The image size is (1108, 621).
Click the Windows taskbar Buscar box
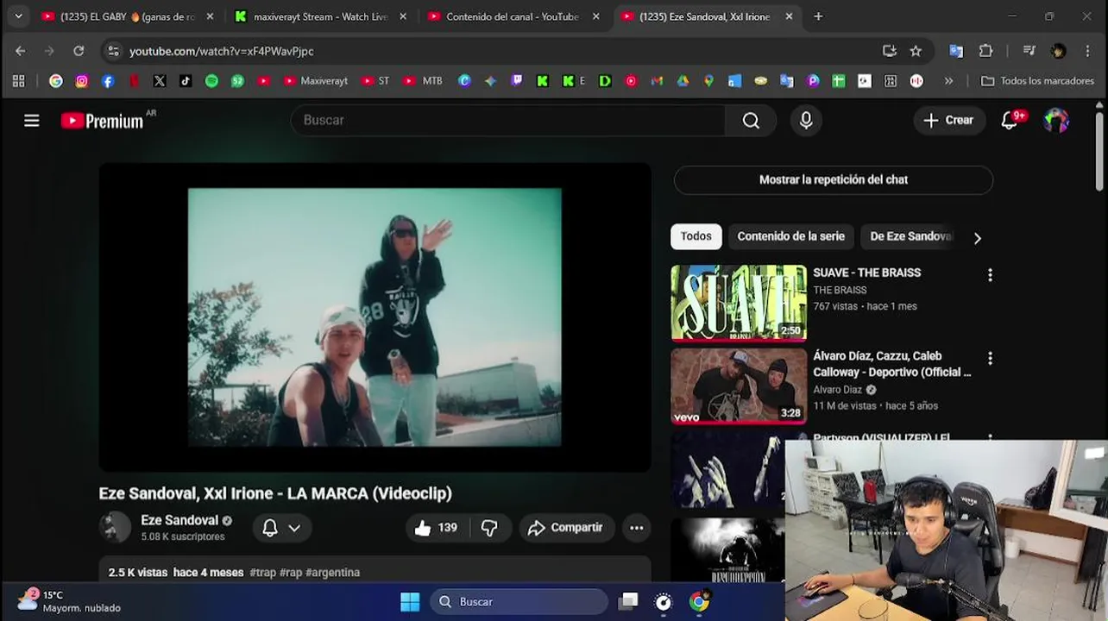point(519,602)
